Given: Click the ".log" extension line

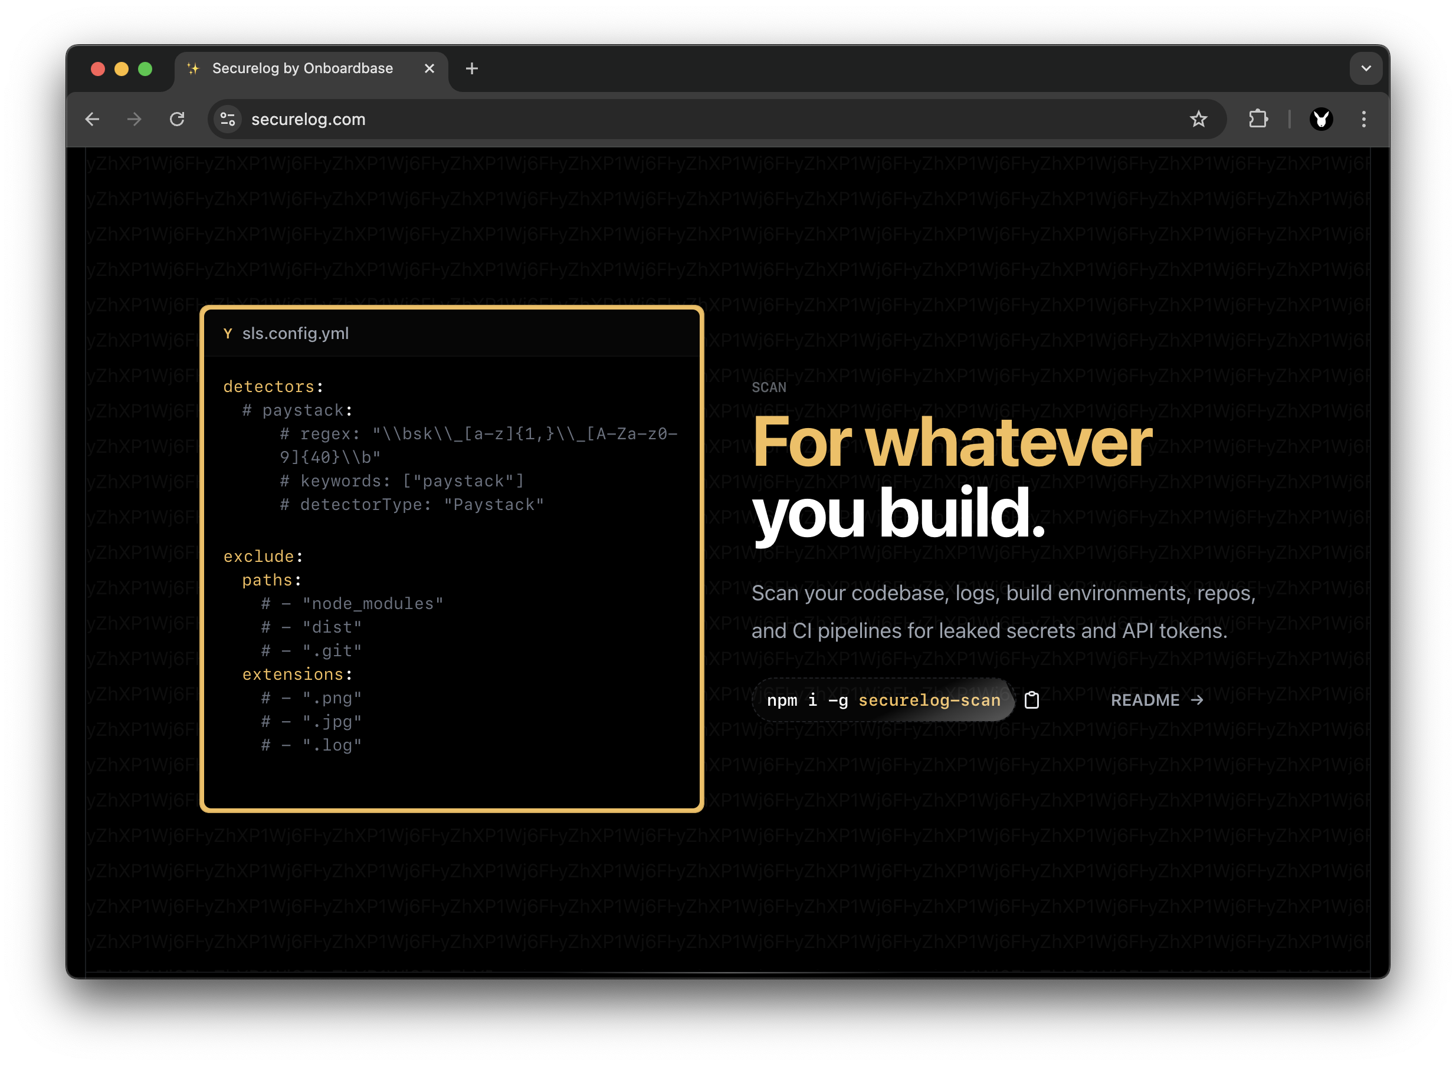Looking at the screenshot, I should pos(311,745).
